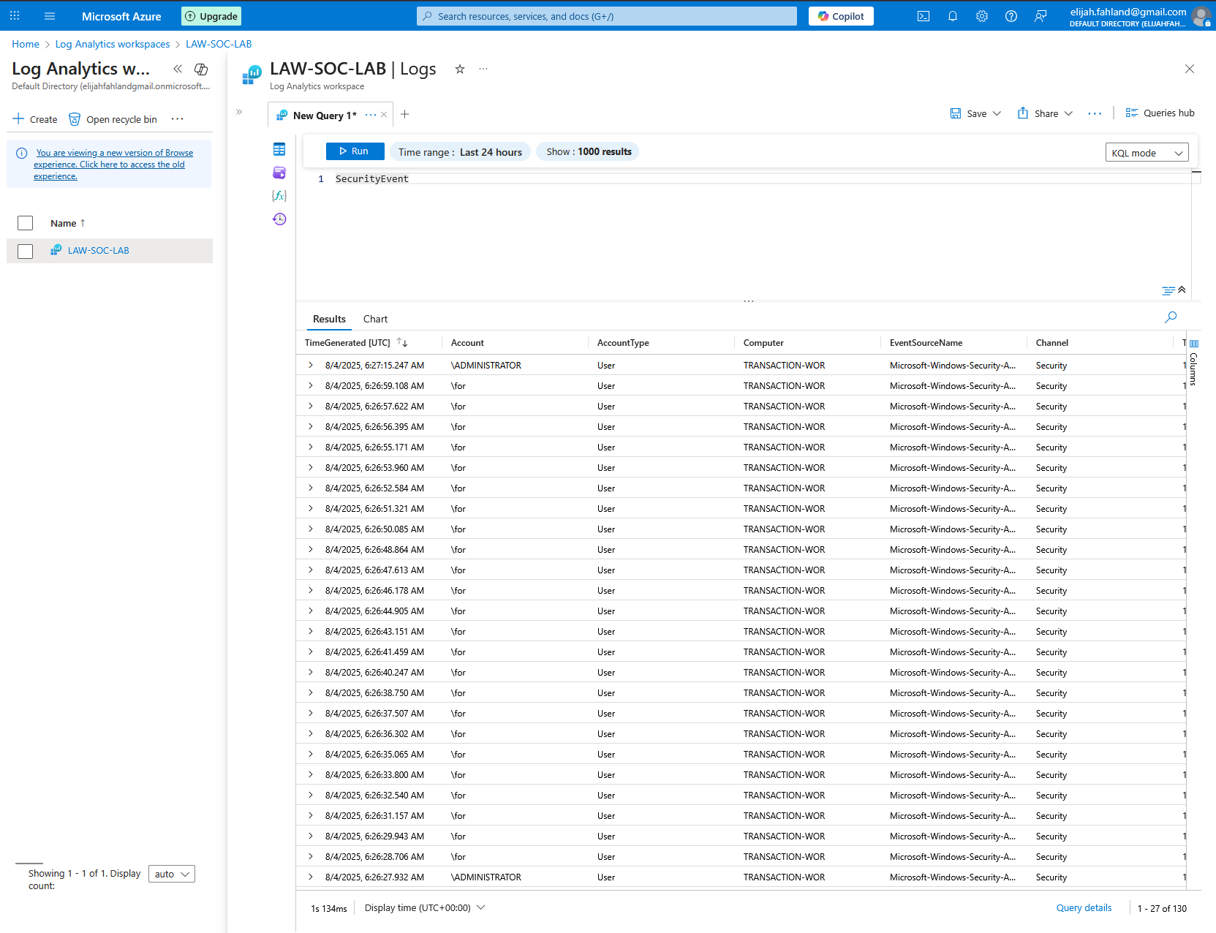
Task: Open the Display count auto dropdown
Action: pos(172,874)
